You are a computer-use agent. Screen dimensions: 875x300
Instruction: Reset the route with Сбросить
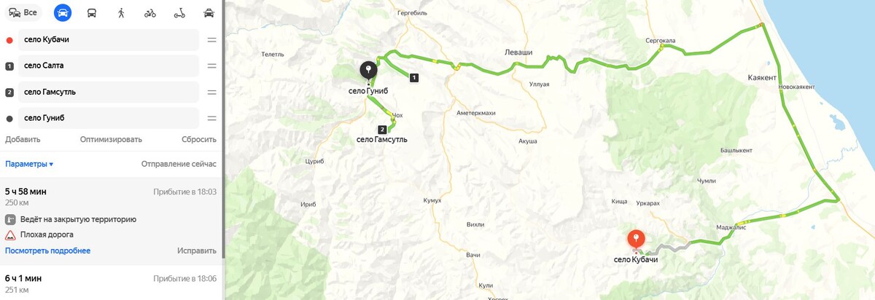pyautogui.click(x=199, y=139)
